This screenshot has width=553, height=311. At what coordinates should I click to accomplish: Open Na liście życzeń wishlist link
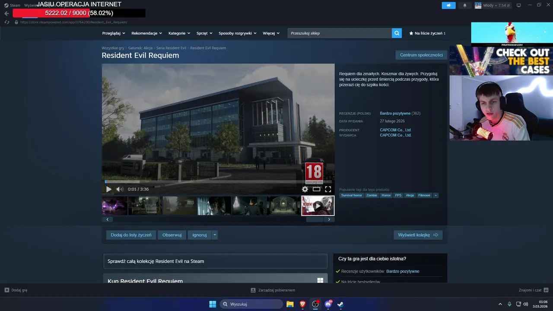[x=427, y=33]
